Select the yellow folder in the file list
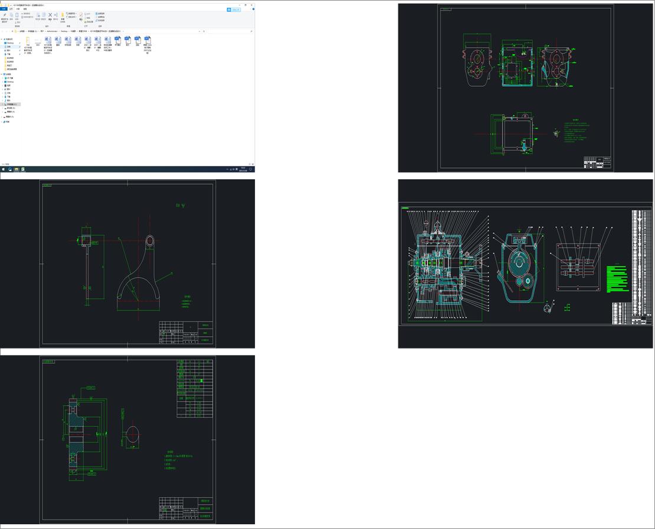Screen dimensions: 655x529 tap(28, 40)
